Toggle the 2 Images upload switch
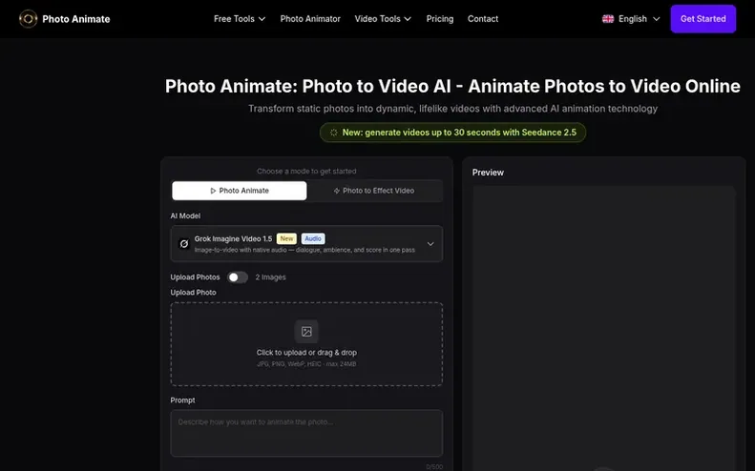The width and height of the screenshot is (755, 471). pyautogui.click(x=238, y=277)
